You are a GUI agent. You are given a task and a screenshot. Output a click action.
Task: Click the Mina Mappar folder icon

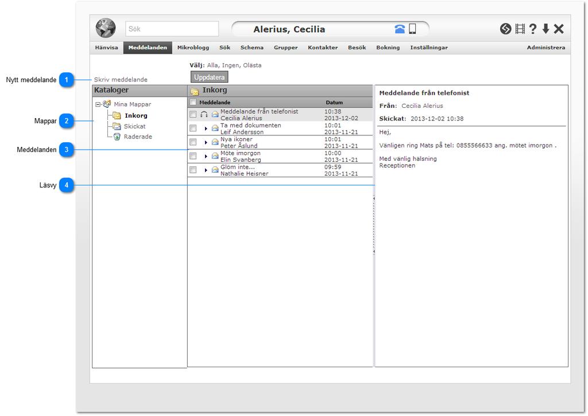[107, 104]
